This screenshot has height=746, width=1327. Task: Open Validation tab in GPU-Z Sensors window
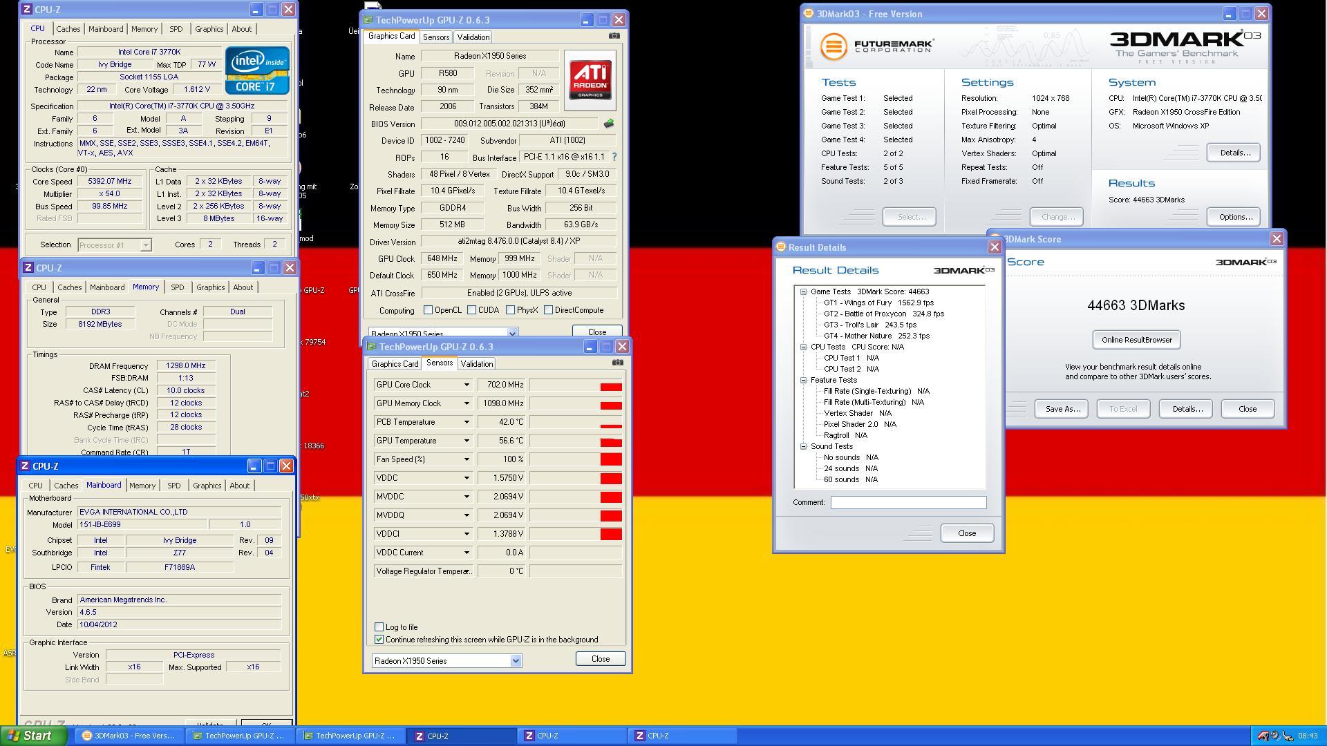[477, 364]
